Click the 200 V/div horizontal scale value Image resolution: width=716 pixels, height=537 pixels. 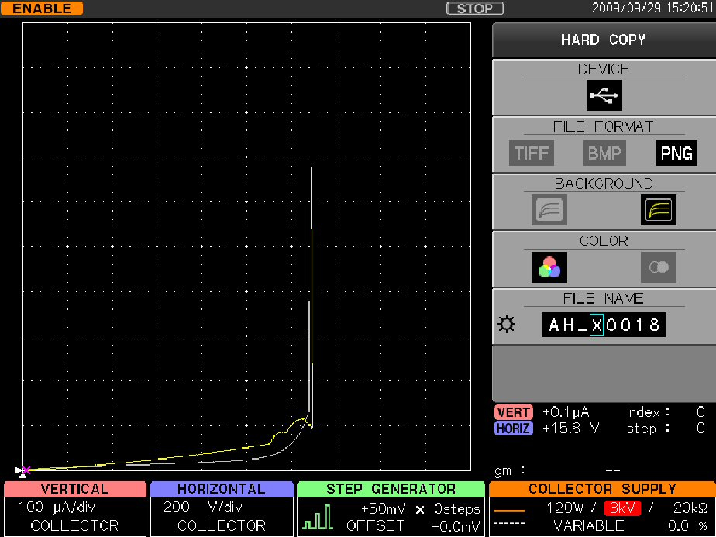tap(202, 508)
